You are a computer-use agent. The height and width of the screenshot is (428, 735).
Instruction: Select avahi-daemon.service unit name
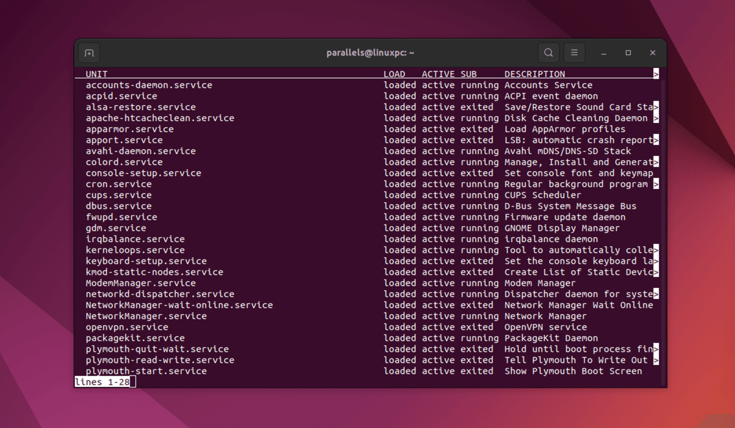[x=141, y=151]
